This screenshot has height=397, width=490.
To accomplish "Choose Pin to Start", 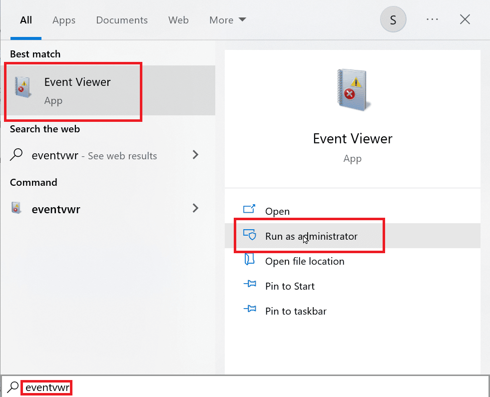I will [x=353, y=286].
